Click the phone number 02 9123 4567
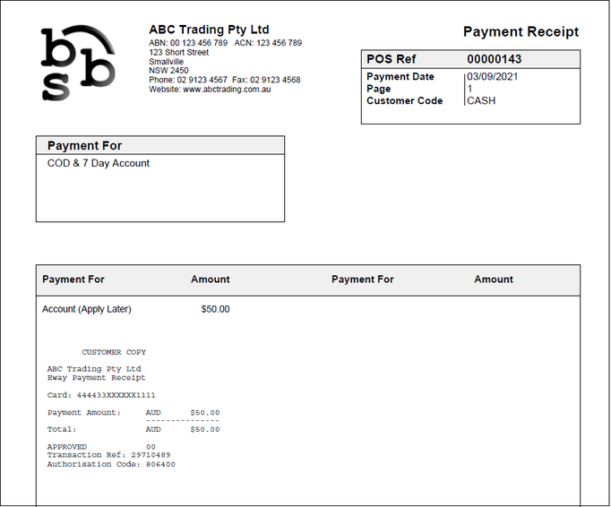The width and height of the screenshot is (611, 507). 202,80
